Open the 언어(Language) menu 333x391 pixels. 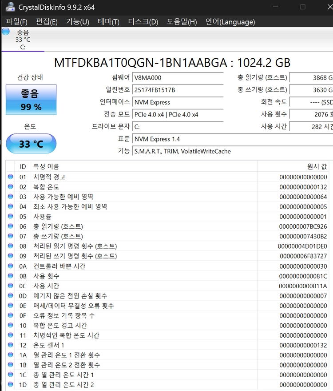[230, 22]
